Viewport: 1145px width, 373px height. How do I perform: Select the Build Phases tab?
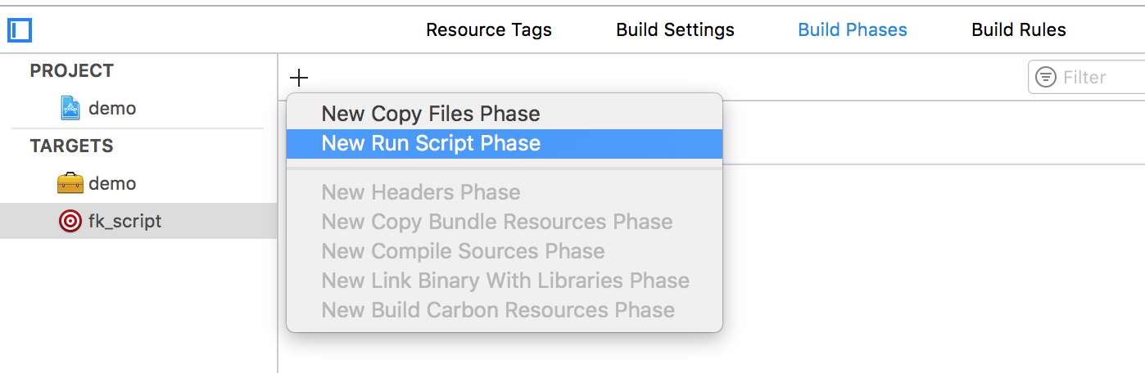point(853,30)
